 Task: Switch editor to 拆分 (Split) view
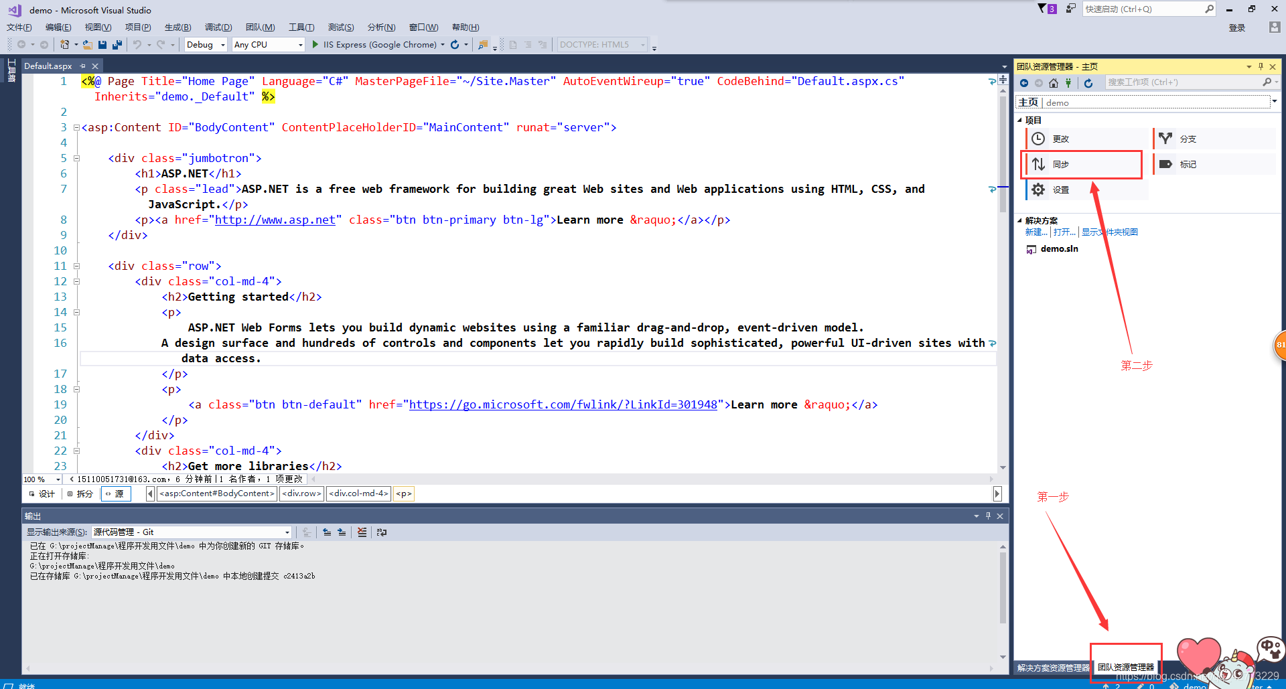[80, 494]
